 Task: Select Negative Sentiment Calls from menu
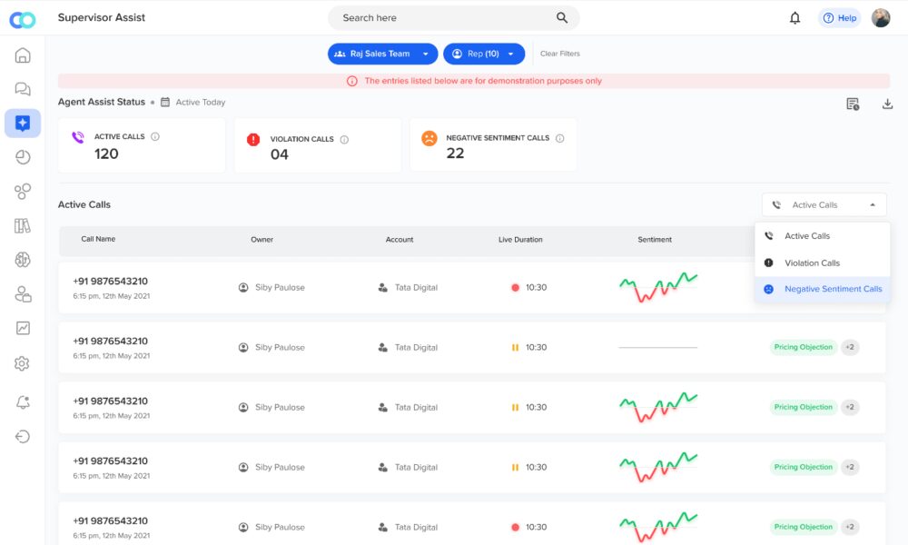(x=832, y=289)
